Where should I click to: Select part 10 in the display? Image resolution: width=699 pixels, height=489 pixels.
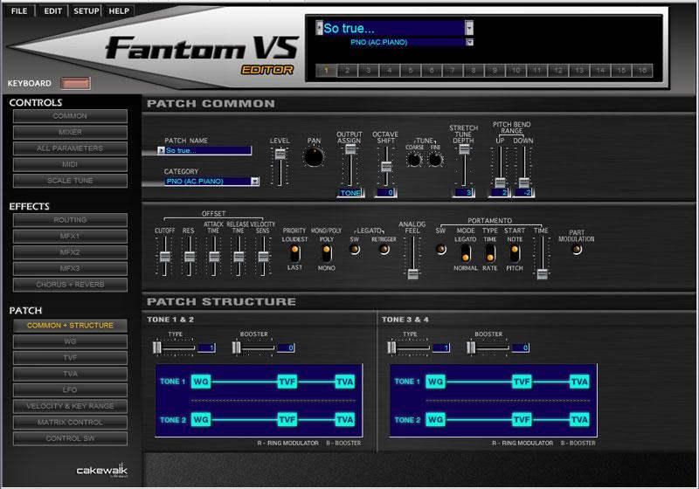pyautogui.click(x=516, y=71)
